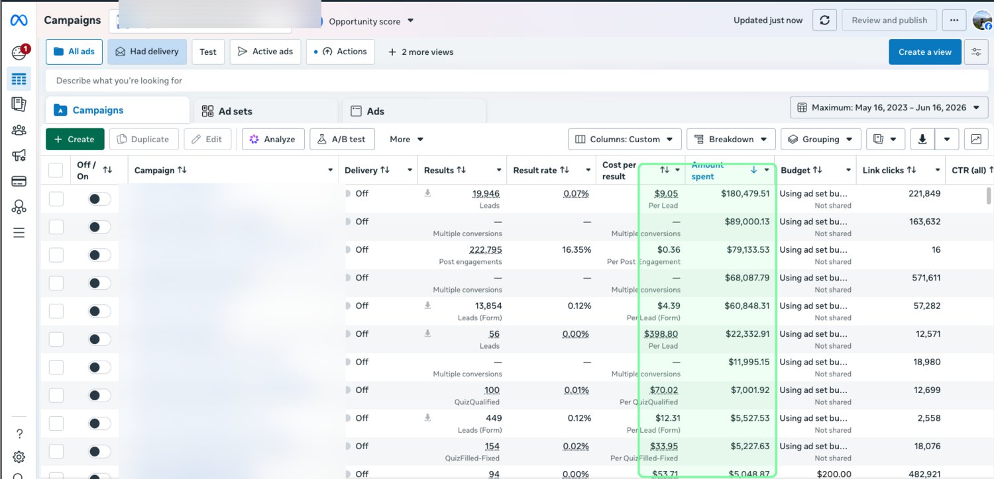The height and width of the screenshot is (479, 994).
Task: Open the Maximum date range dropdown
Action: (889, 107)
